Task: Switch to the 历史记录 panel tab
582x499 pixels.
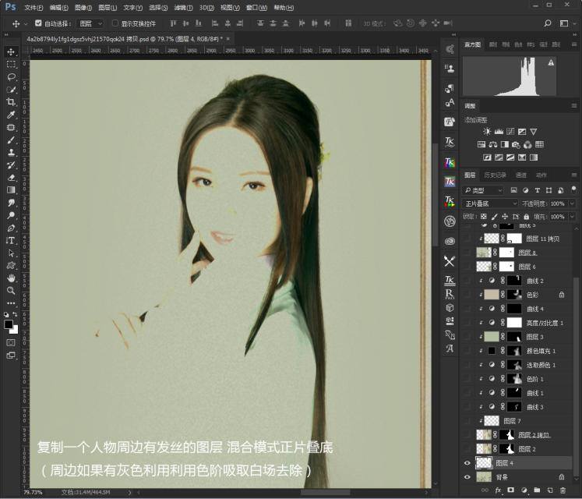Action: pyautogui.click(x=496, y=175)
